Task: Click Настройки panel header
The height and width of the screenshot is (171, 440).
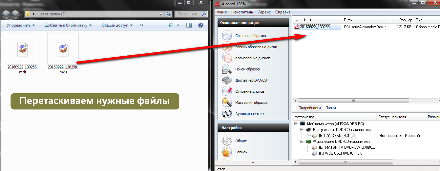Action: [x=253, y=128]
